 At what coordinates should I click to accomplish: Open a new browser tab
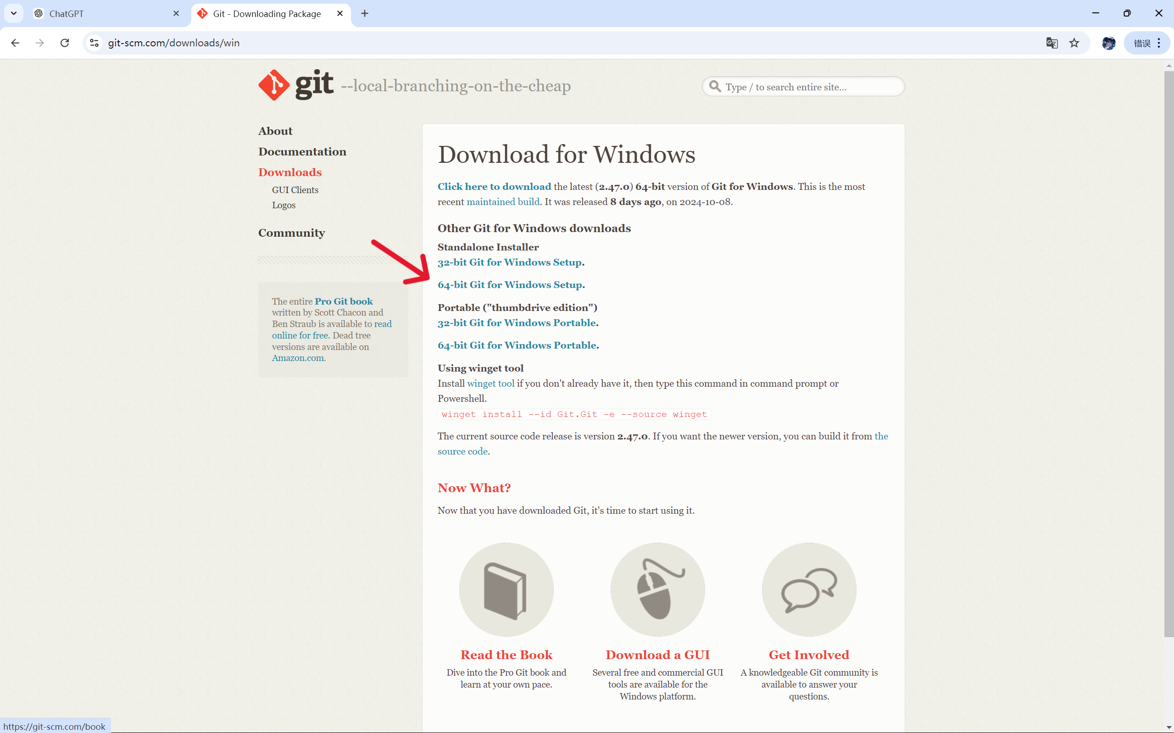click(x=365, y=14)
